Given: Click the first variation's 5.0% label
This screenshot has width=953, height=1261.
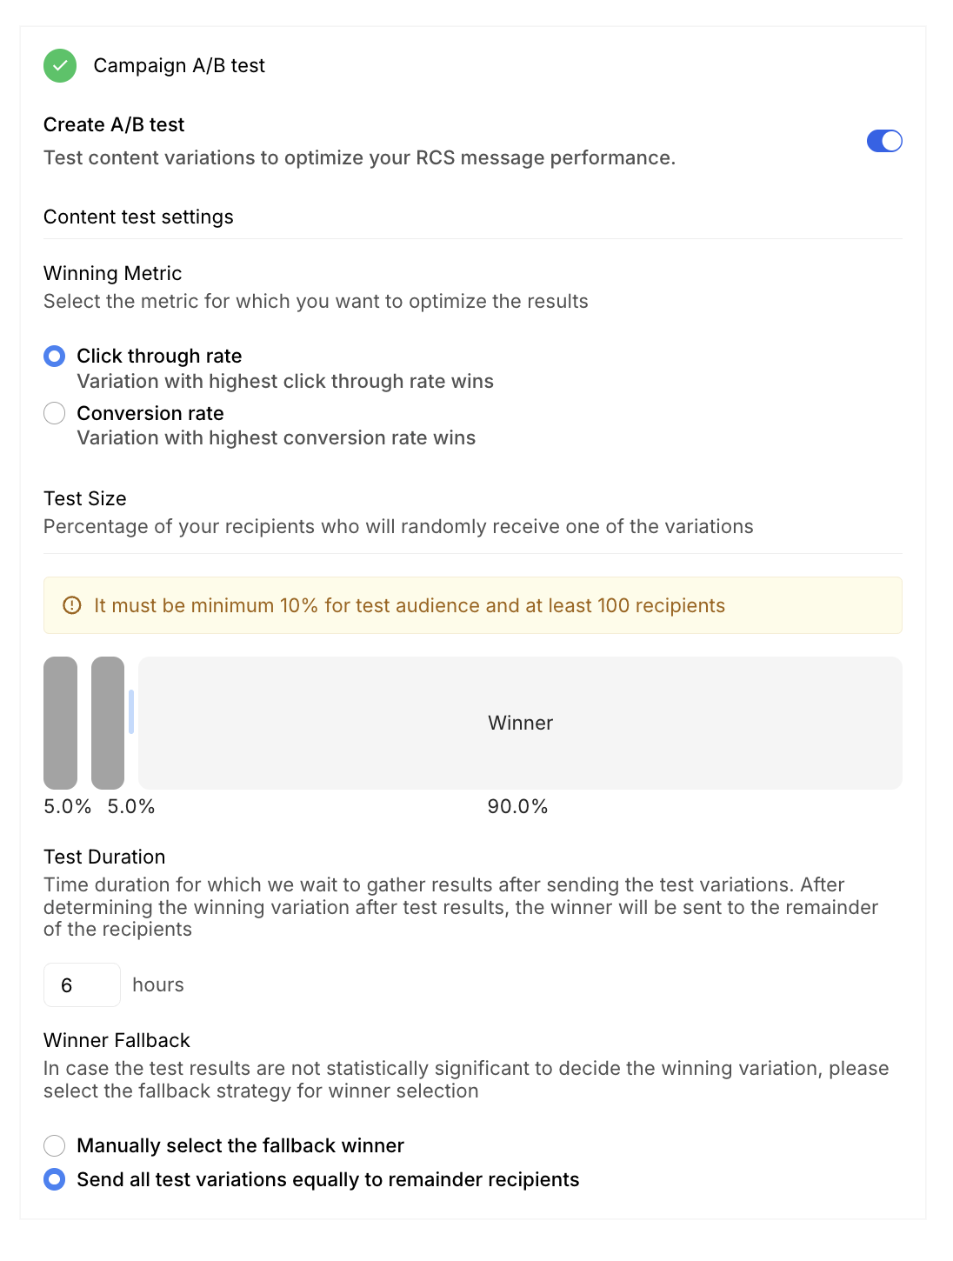Looking at the screenshot, I should pyautogui.click(x=67, y=806).
